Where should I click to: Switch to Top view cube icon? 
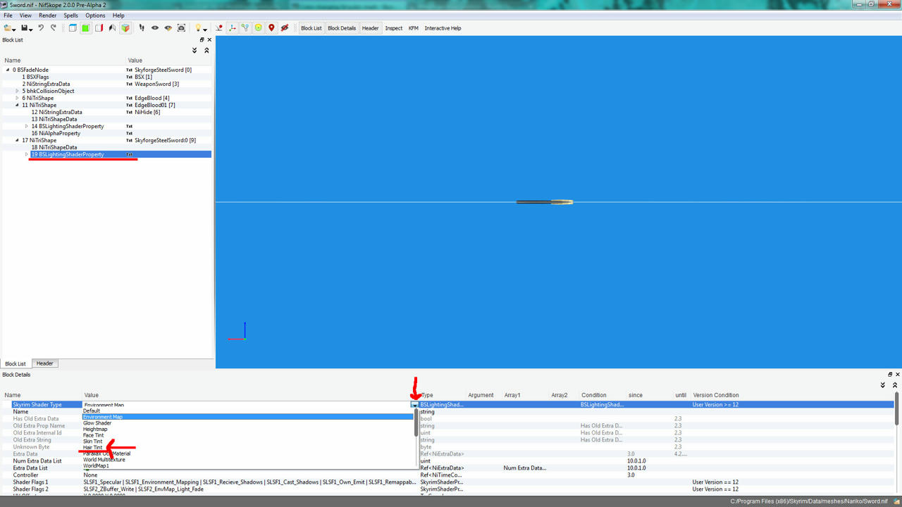point(73,28)
